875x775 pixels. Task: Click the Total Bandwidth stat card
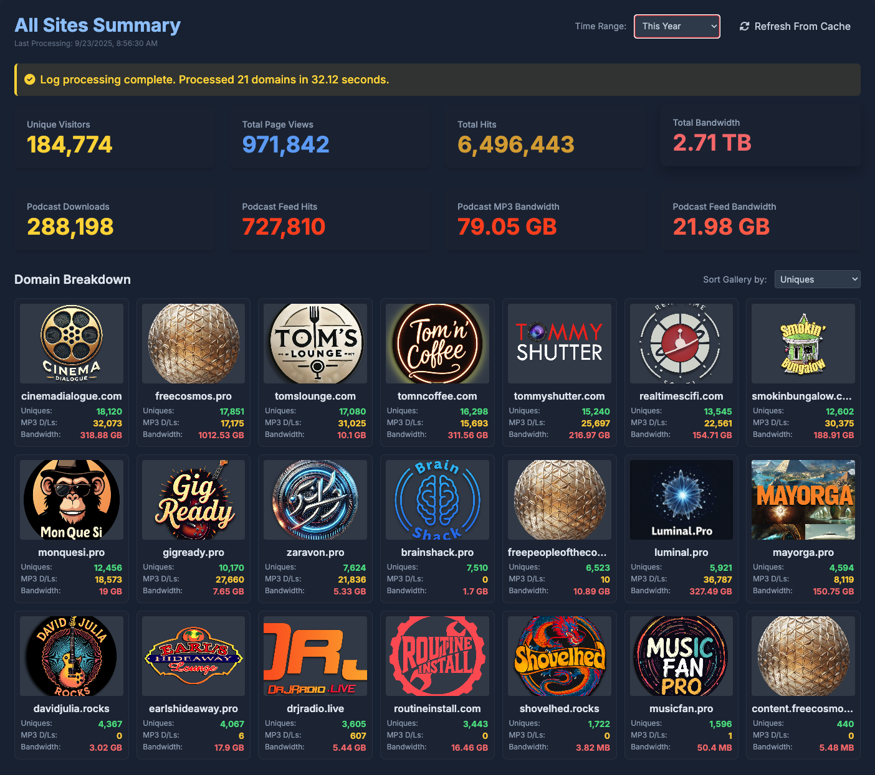coord(760,135)
